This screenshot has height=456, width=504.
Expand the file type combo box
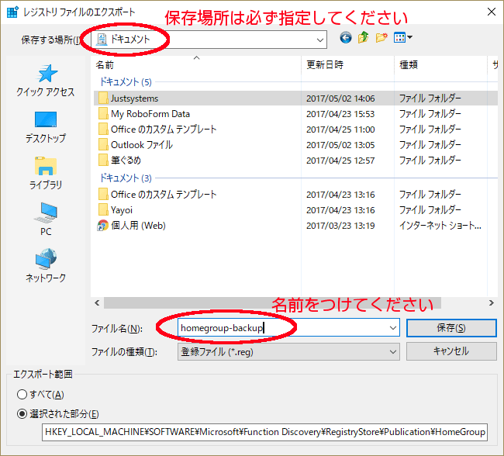393,351
